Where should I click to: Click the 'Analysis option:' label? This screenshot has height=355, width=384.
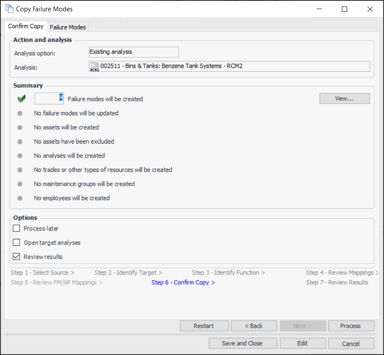pos(35,53)
